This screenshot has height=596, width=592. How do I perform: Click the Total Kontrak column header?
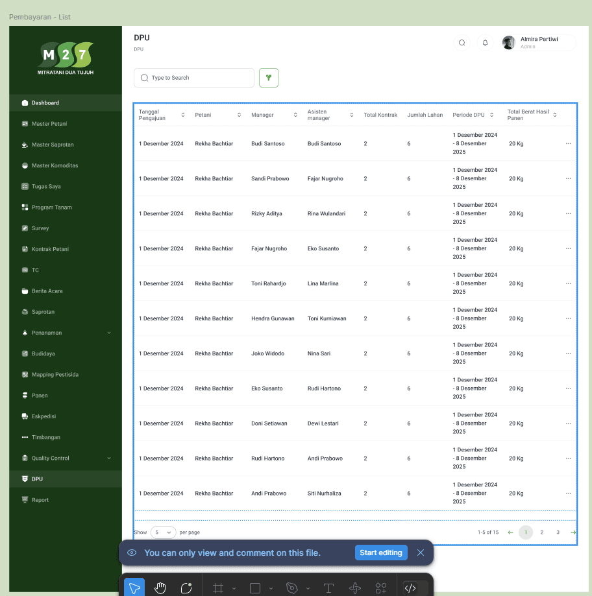(x=380, y=115)
